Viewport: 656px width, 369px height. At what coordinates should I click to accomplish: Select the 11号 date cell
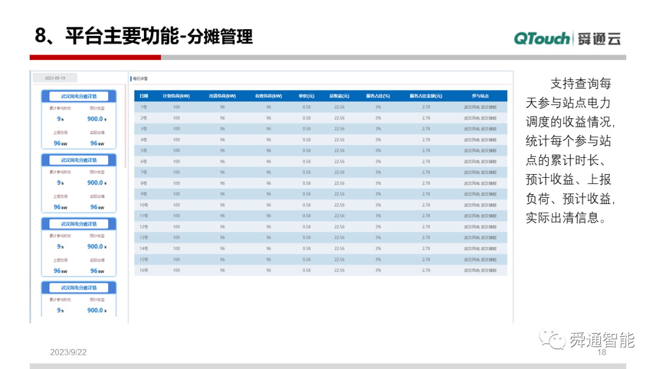pos(143,215)
